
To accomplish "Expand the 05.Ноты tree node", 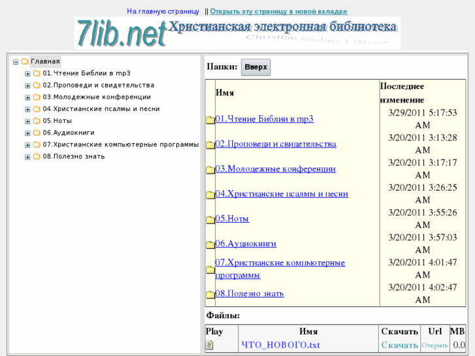I will [x=27, y=121].
